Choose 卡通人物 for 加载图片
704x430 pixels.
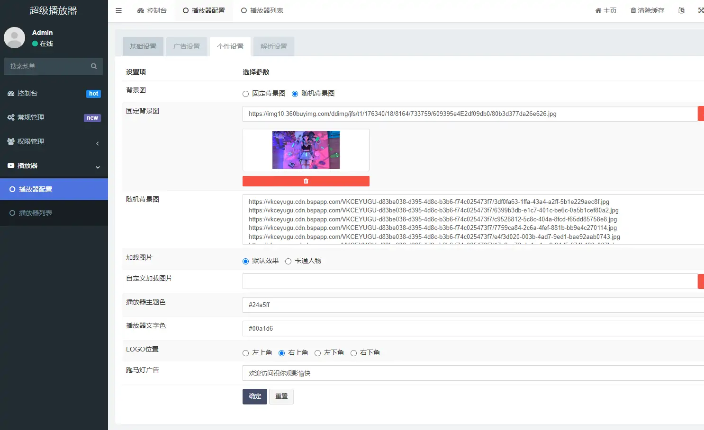[x=288, y=261]
